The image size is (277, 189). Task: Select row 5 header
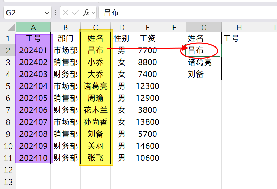click(x=8, y=86)
